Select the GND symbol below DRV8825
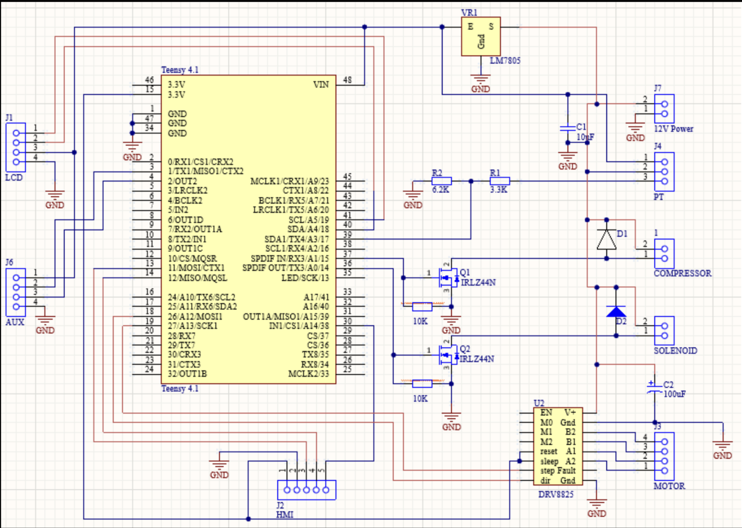 (x=596, y=508)
